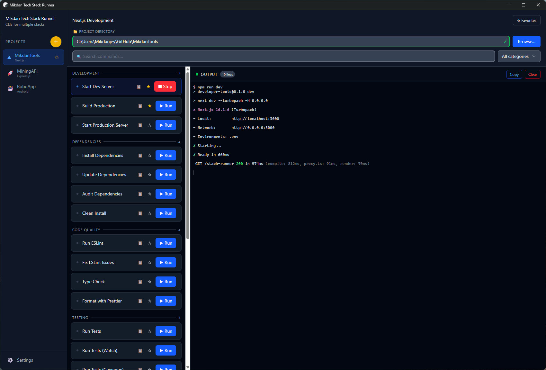Click the command list scrollbar thumb
This screenshot has height=370, width=546.
coord(188,156)
